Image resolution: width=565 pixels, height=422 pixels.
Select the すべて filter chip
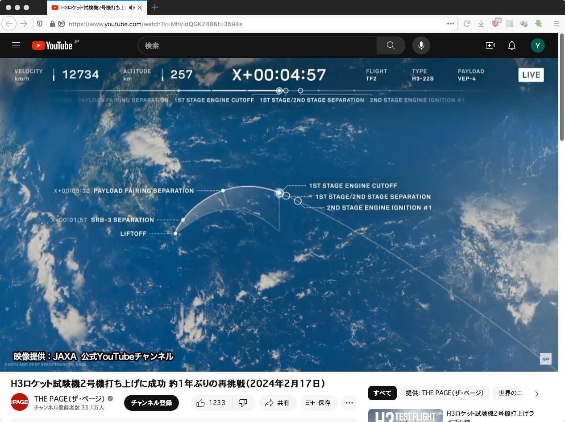(x=382, y=393)
